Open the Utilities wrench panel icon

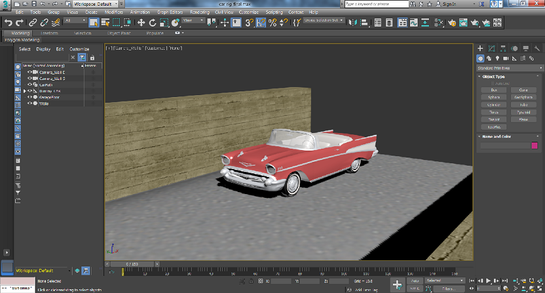537,49
